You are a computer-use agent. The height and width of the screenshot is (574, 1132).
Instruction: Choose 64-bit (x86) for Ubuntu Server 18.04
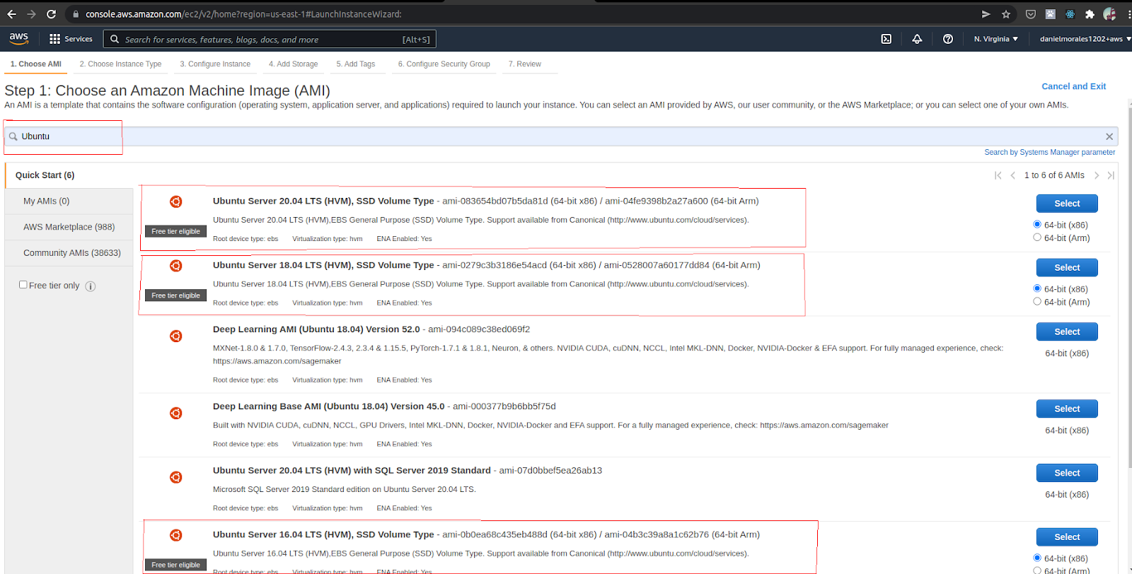tap(1037, 288)
